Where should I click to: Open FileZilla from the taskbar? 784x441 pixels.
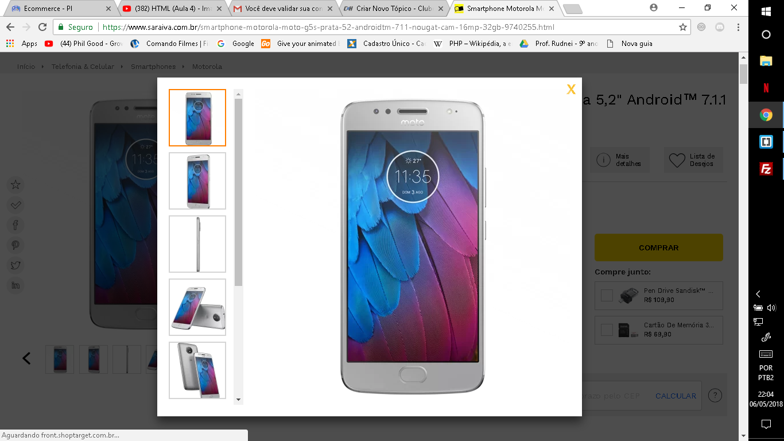[766, 169]
